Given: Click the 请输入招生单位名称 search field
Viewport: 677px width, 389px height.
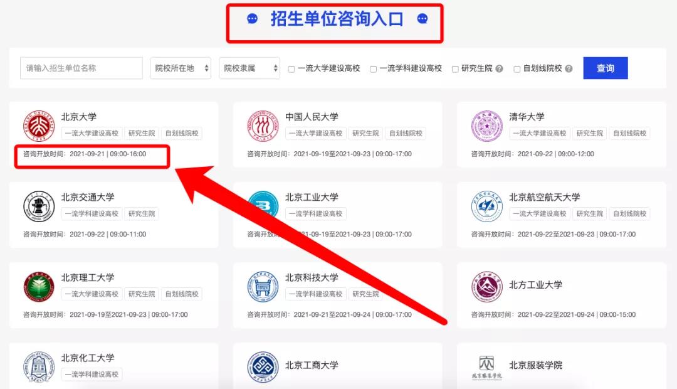Looking at the screenshot, I should (81, 68).
